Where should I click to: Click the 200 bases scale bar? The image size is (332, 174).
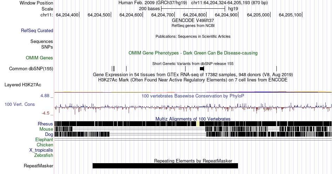coord(193,9)
